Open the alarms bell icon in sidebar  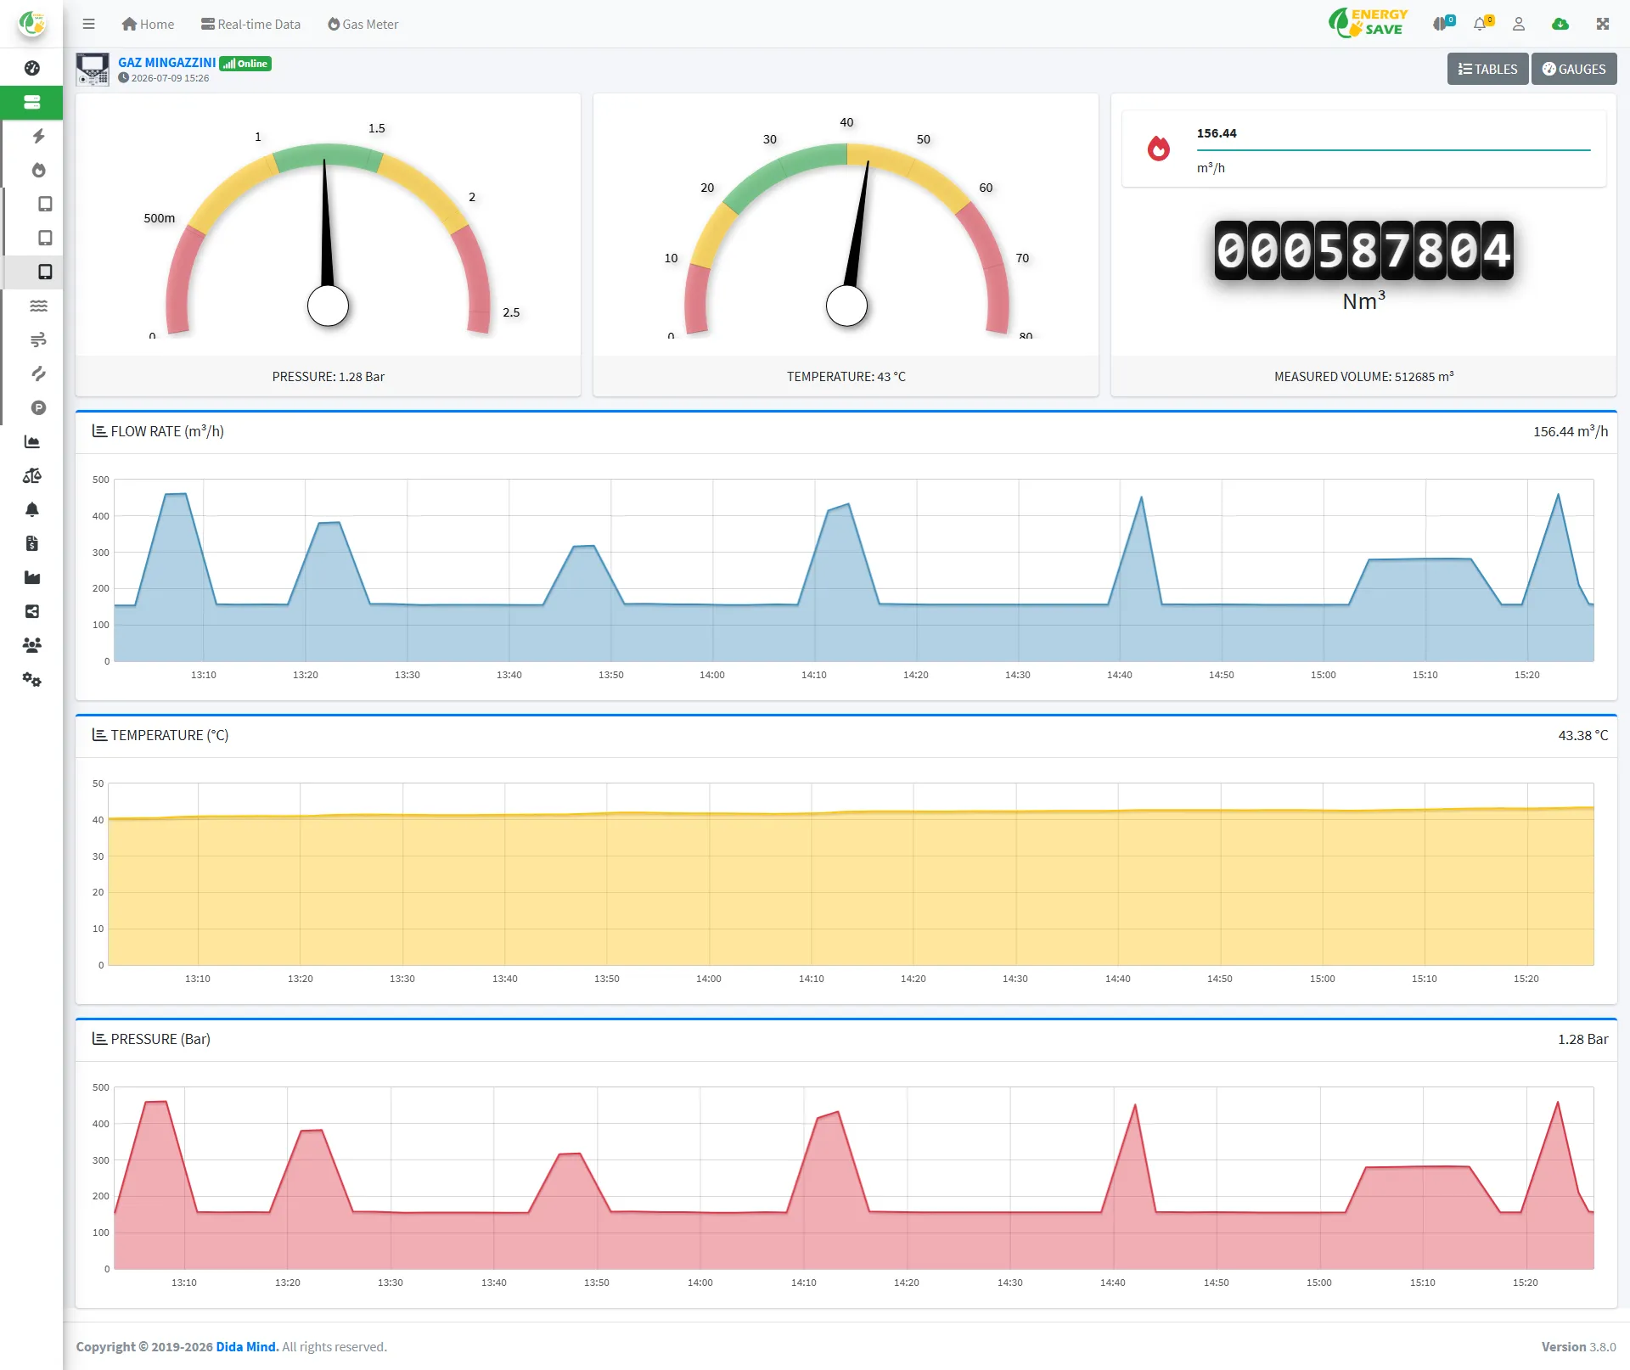click(31, 509)
